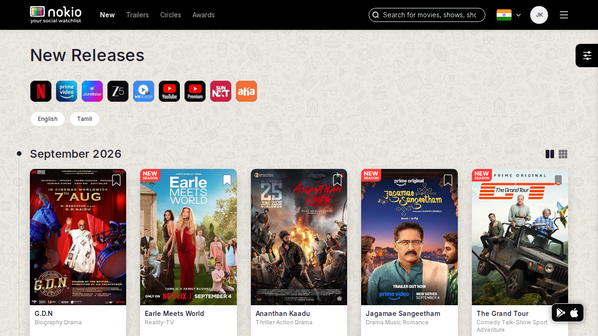Filter by Sun NXT service
Viewport: 598px width, 336px height.
coord(221,91)
